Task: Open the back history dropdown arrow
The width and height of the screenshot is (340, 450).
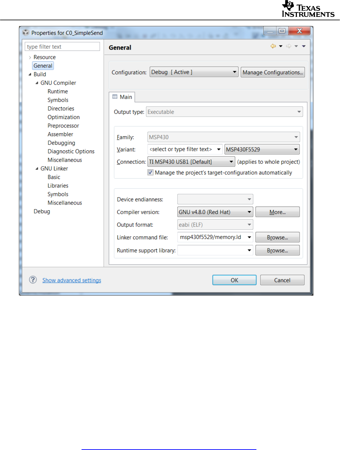Action: point(281,46)
